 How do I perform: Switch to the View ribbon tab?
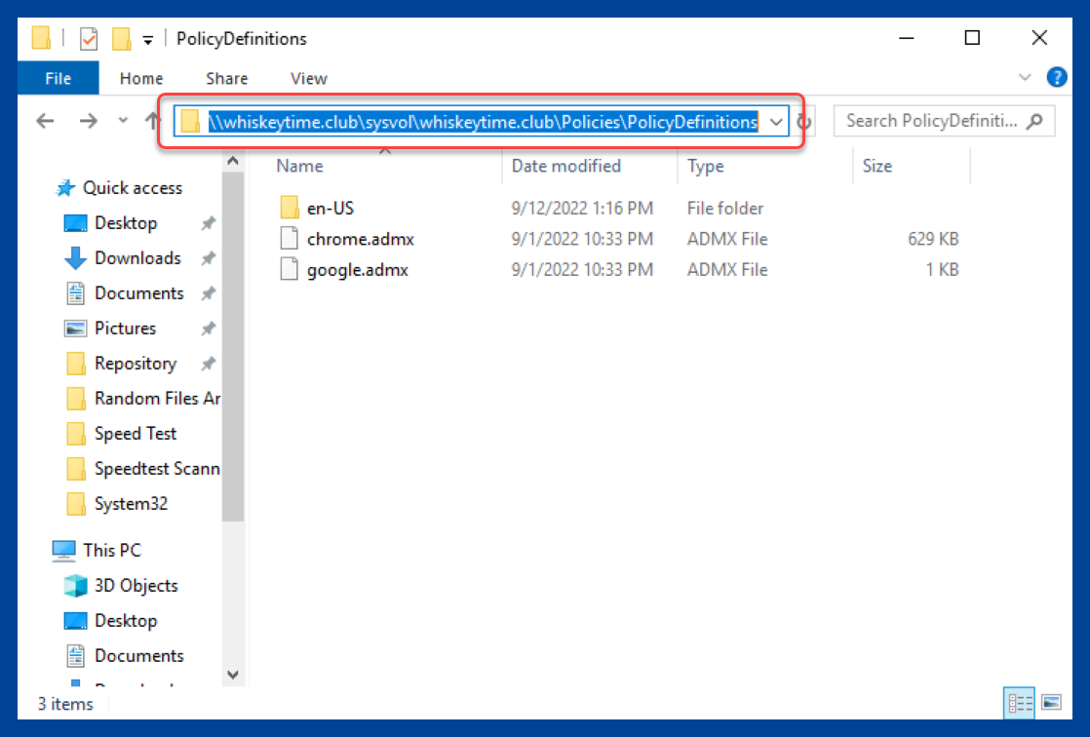309,79
